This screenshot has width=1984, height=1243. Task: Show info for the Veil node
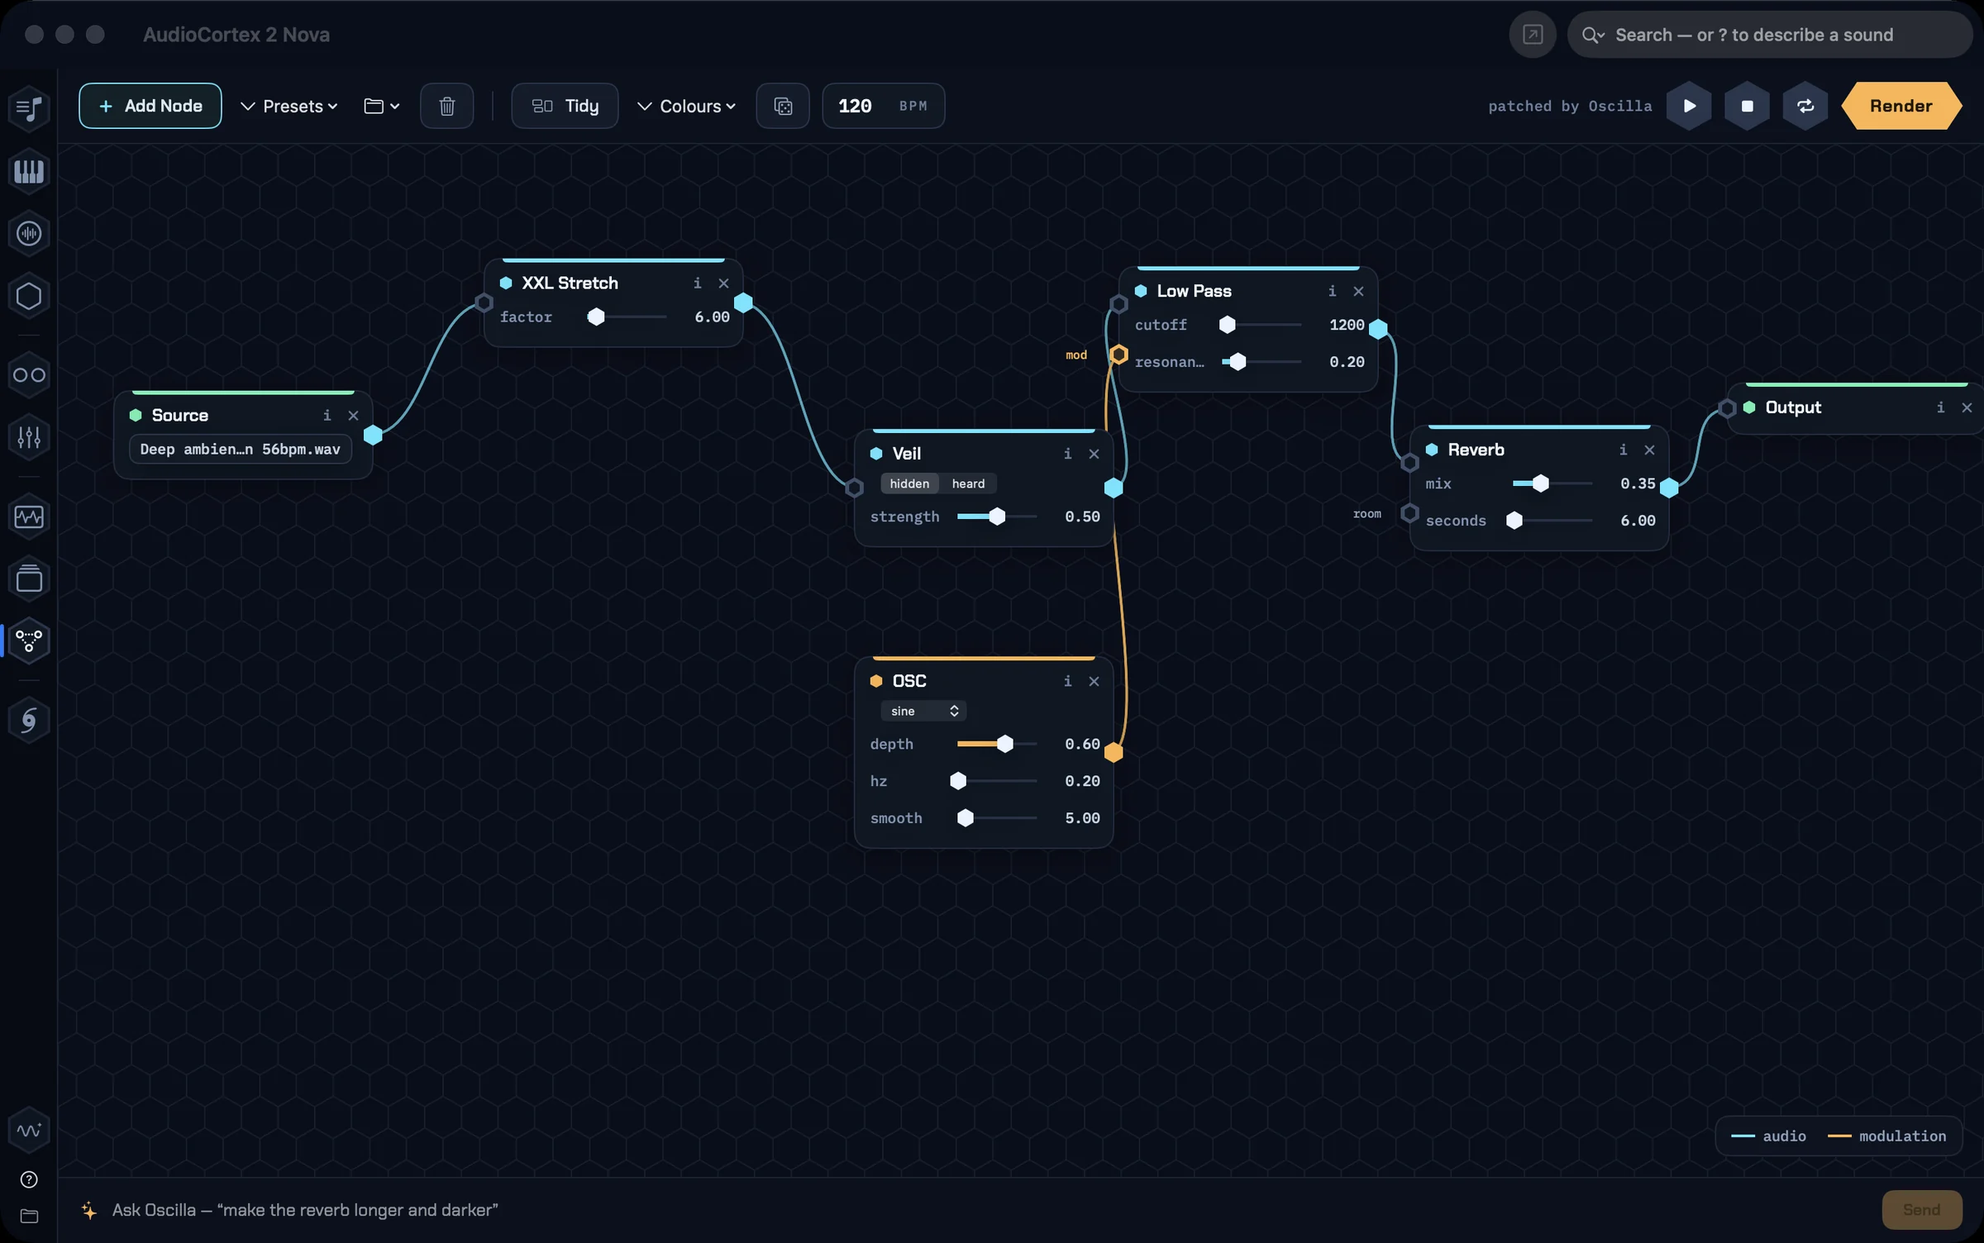pos(1068,454)
